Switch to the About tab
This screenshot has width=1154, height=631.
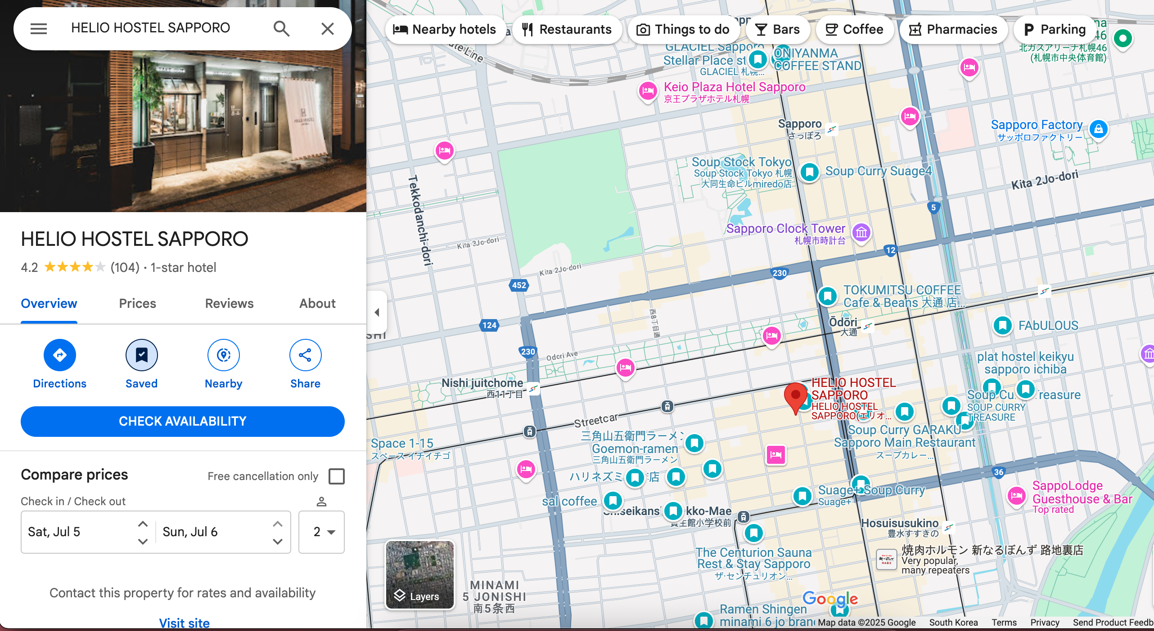click(318, 304)
